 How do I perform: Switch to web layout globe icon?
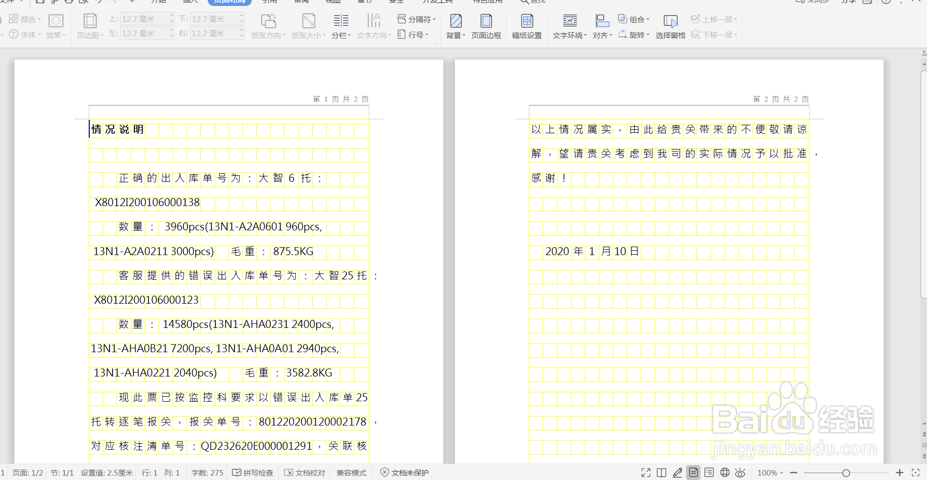tap(725, 473)
